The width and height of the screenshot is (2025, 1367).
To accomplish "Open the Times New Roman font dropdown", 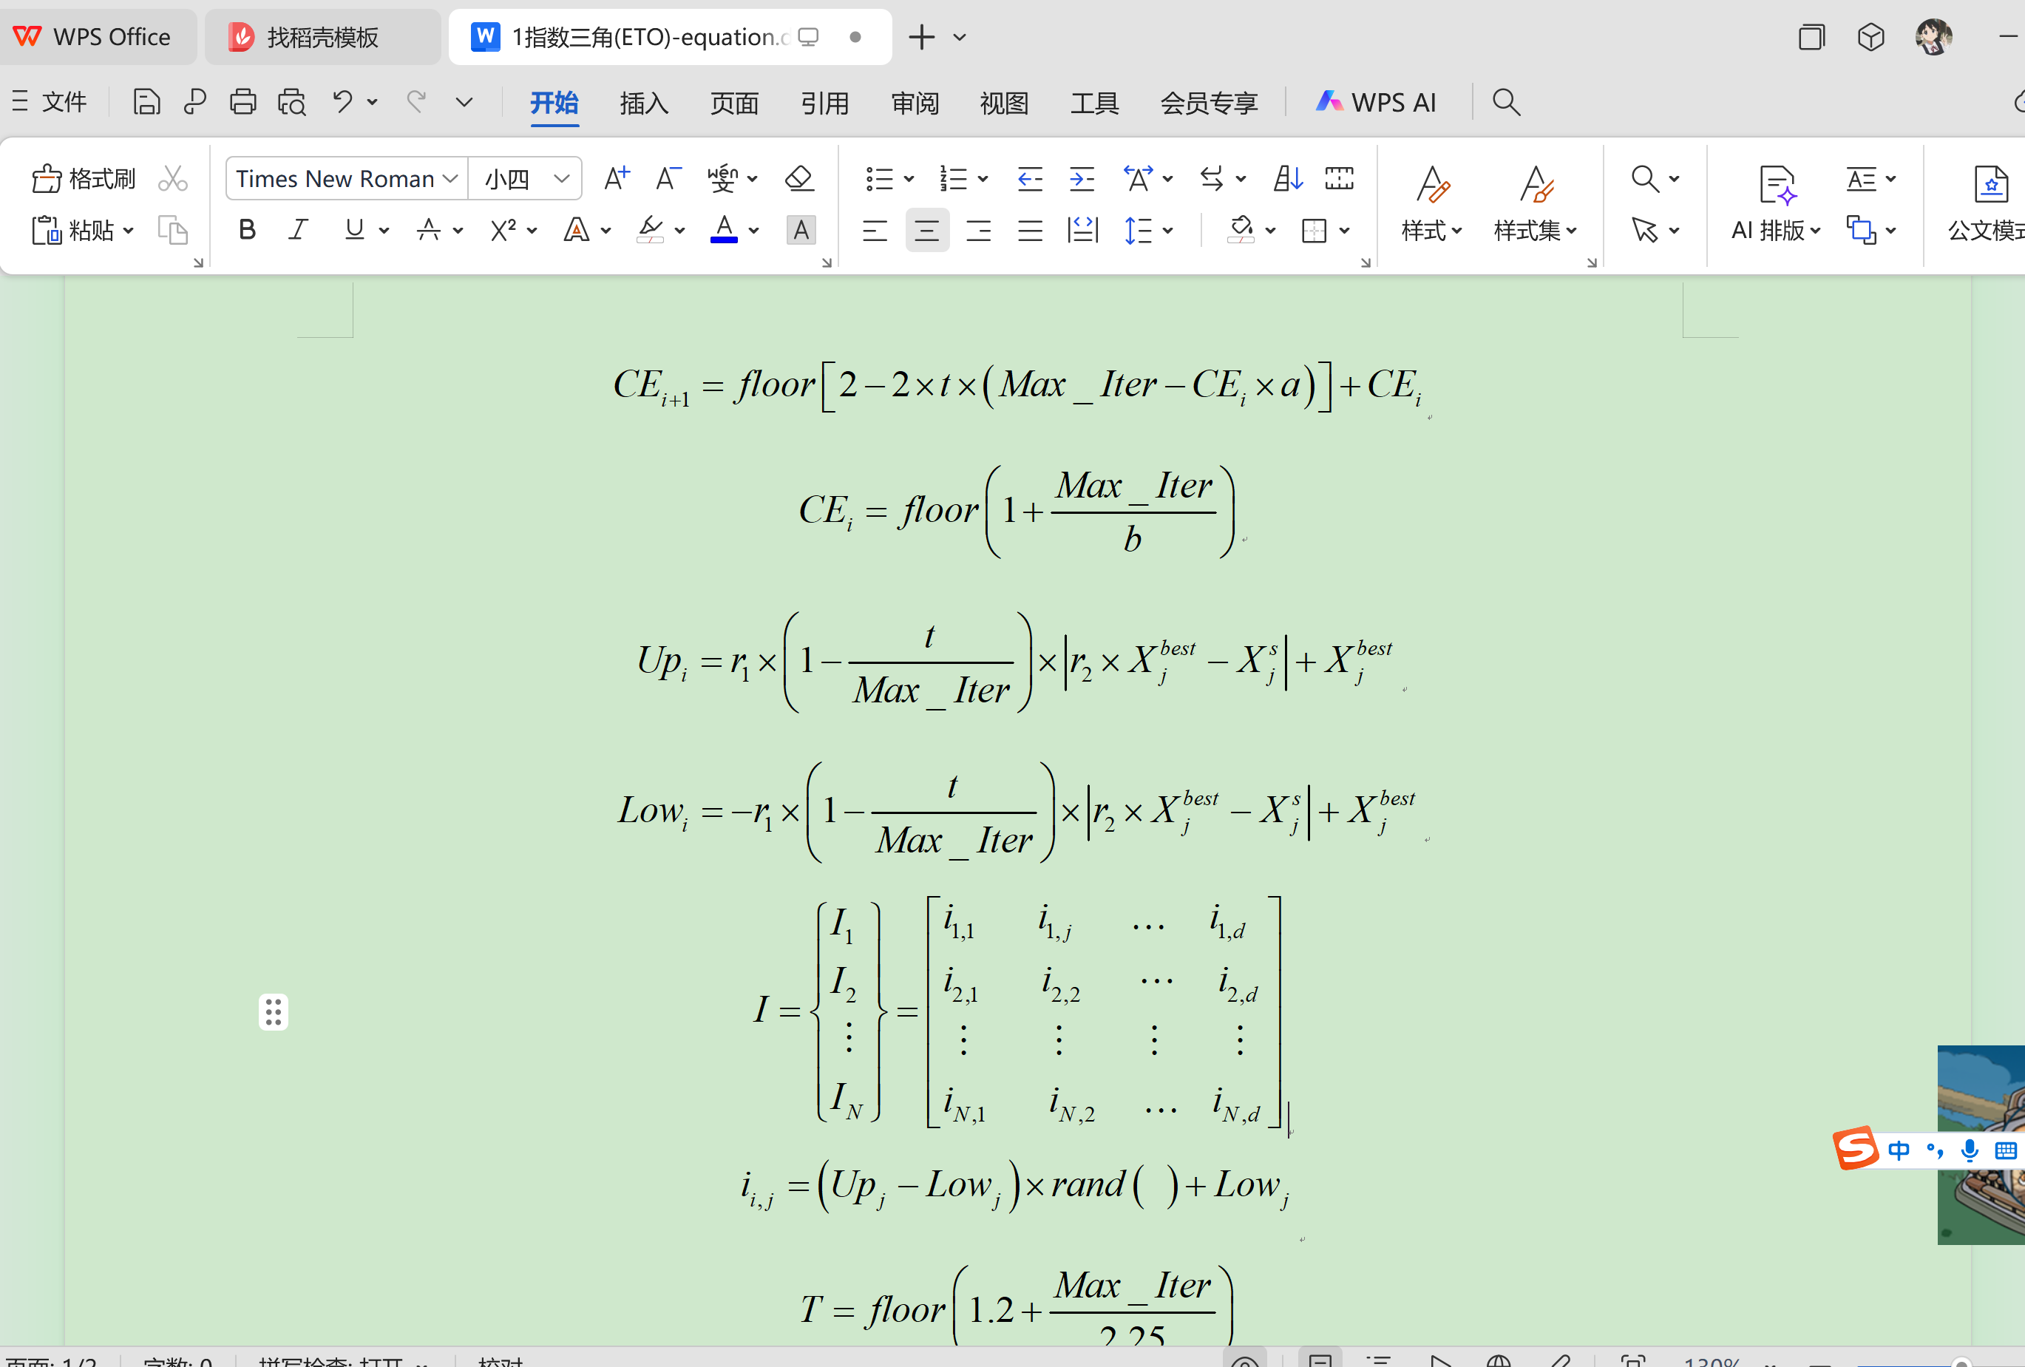I will pos(450,179).
